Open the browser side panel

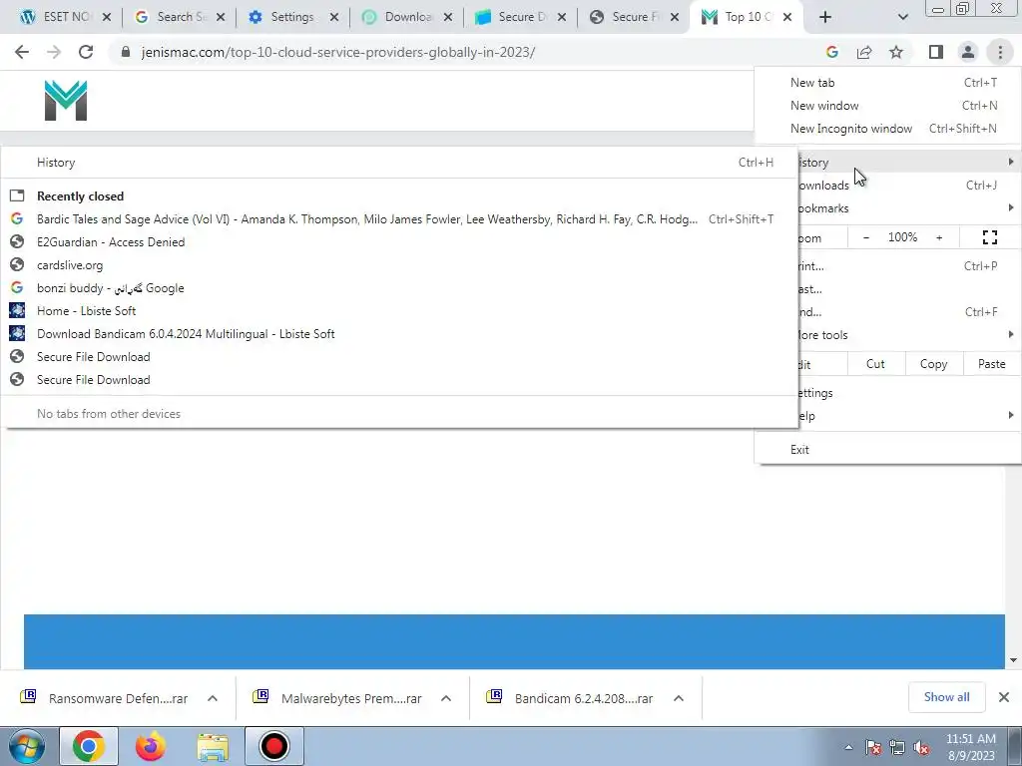coord(936,52)
